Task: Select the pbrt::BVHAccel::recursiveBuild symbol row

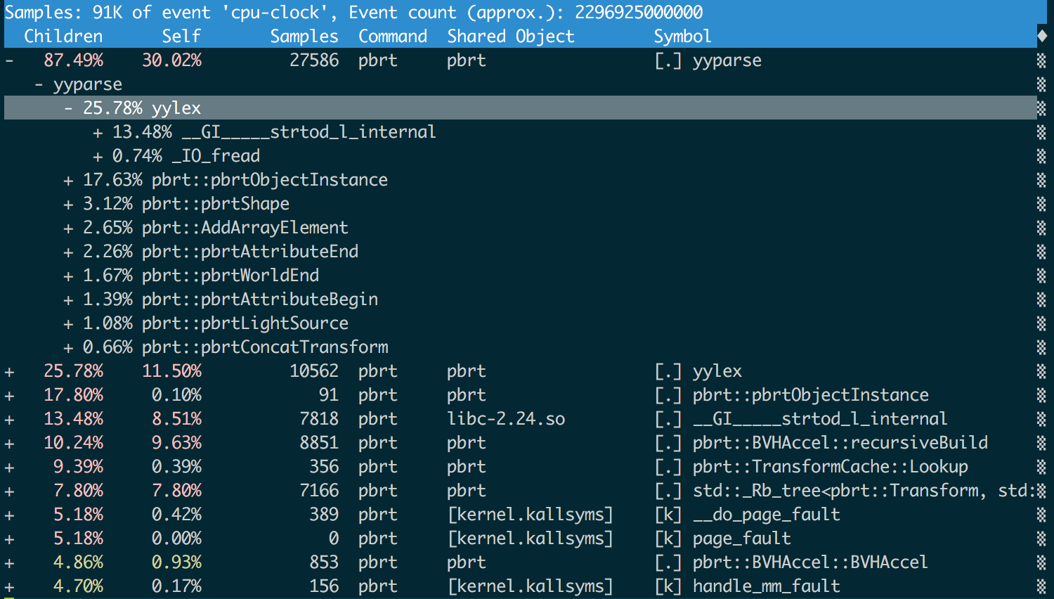Action: (840, 443)
